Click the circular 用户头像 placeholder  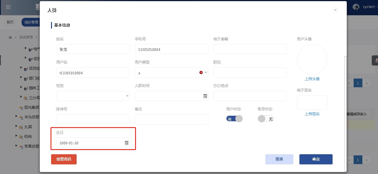coord(312,59)
